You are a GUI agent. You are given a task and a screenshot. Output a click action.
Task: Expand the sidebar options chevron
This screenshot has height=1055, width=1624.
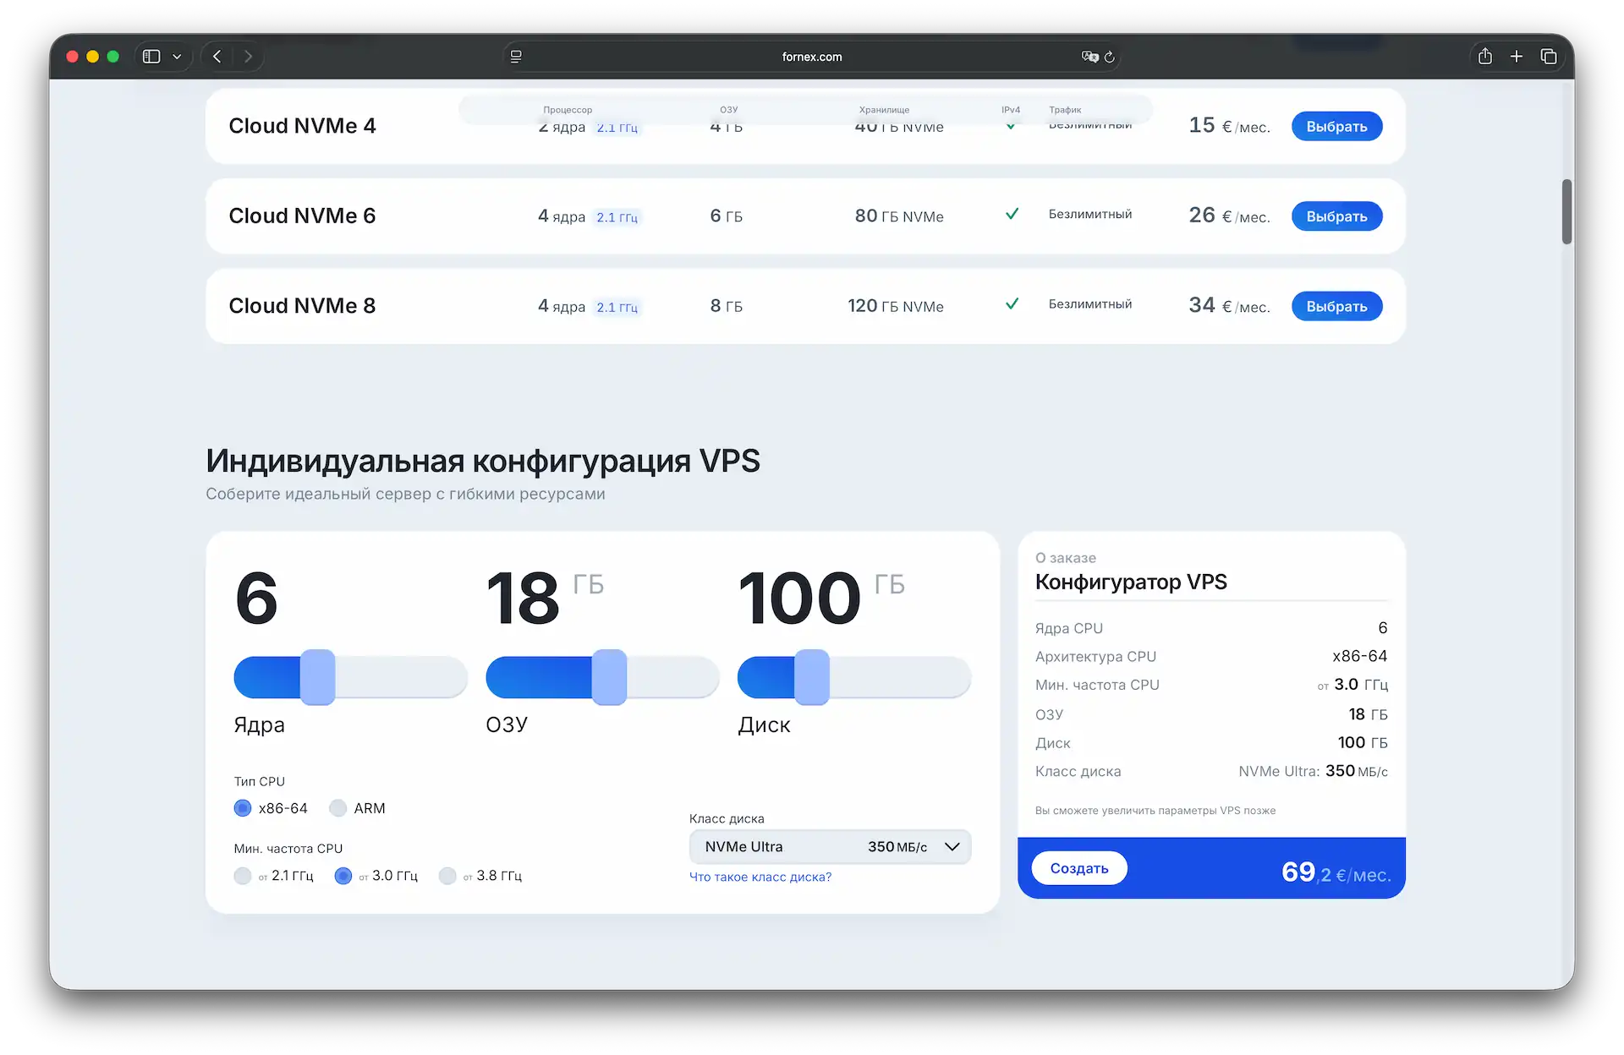(x=178, y=56)
